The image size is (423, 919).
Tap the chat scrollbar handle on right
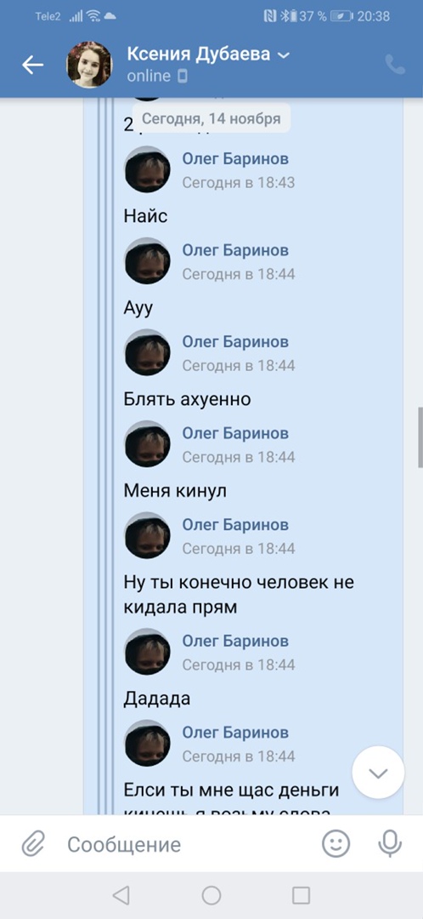tap(420, 437)
